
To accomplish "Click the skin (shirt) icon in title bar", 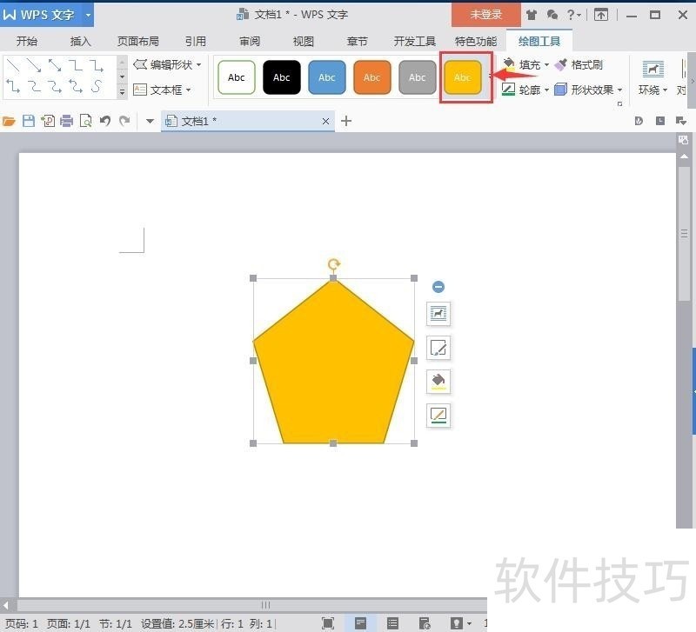I will point(532,15).
